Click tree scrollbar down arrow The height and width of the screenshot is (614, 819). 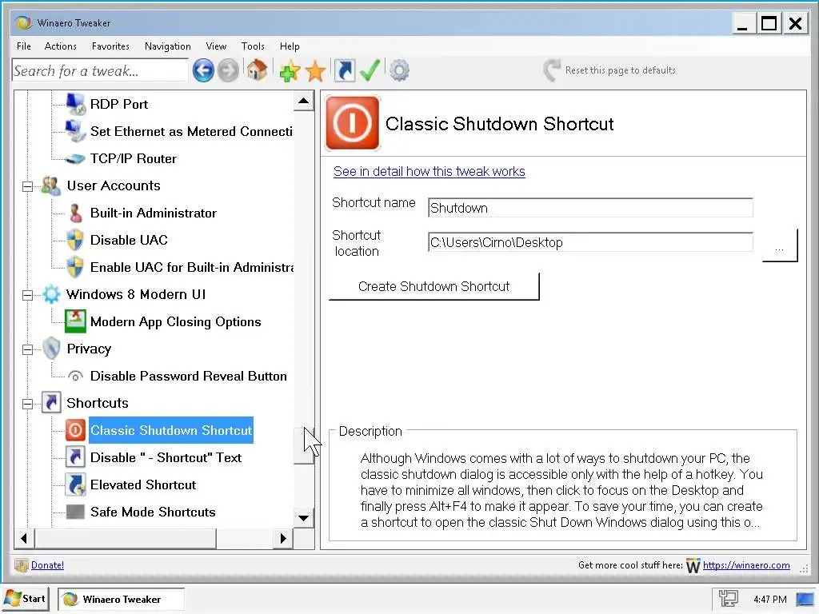pos(303,518)
